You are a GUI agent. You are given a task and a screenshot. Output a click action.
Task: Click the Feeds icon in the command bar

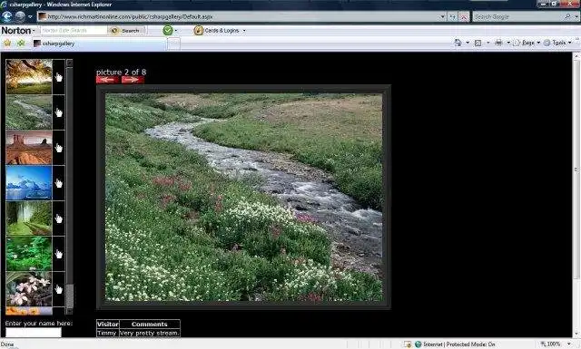click(x=478, y=43)
